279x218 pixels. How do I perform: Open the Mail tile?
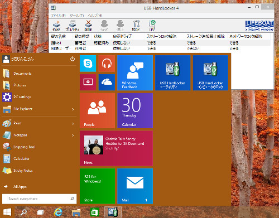pos(135,186)
